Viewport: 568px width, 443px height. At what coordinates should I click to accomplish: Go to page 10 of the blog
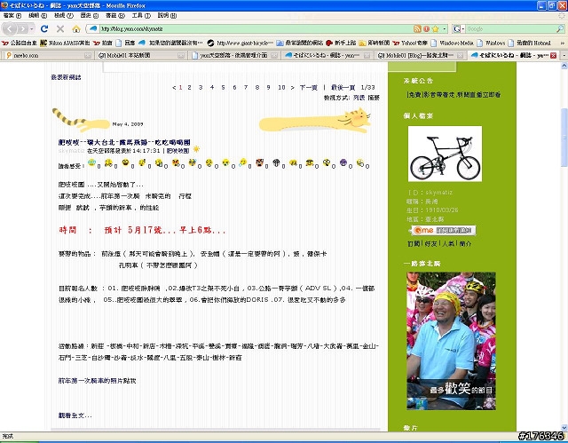pos(281,87)
